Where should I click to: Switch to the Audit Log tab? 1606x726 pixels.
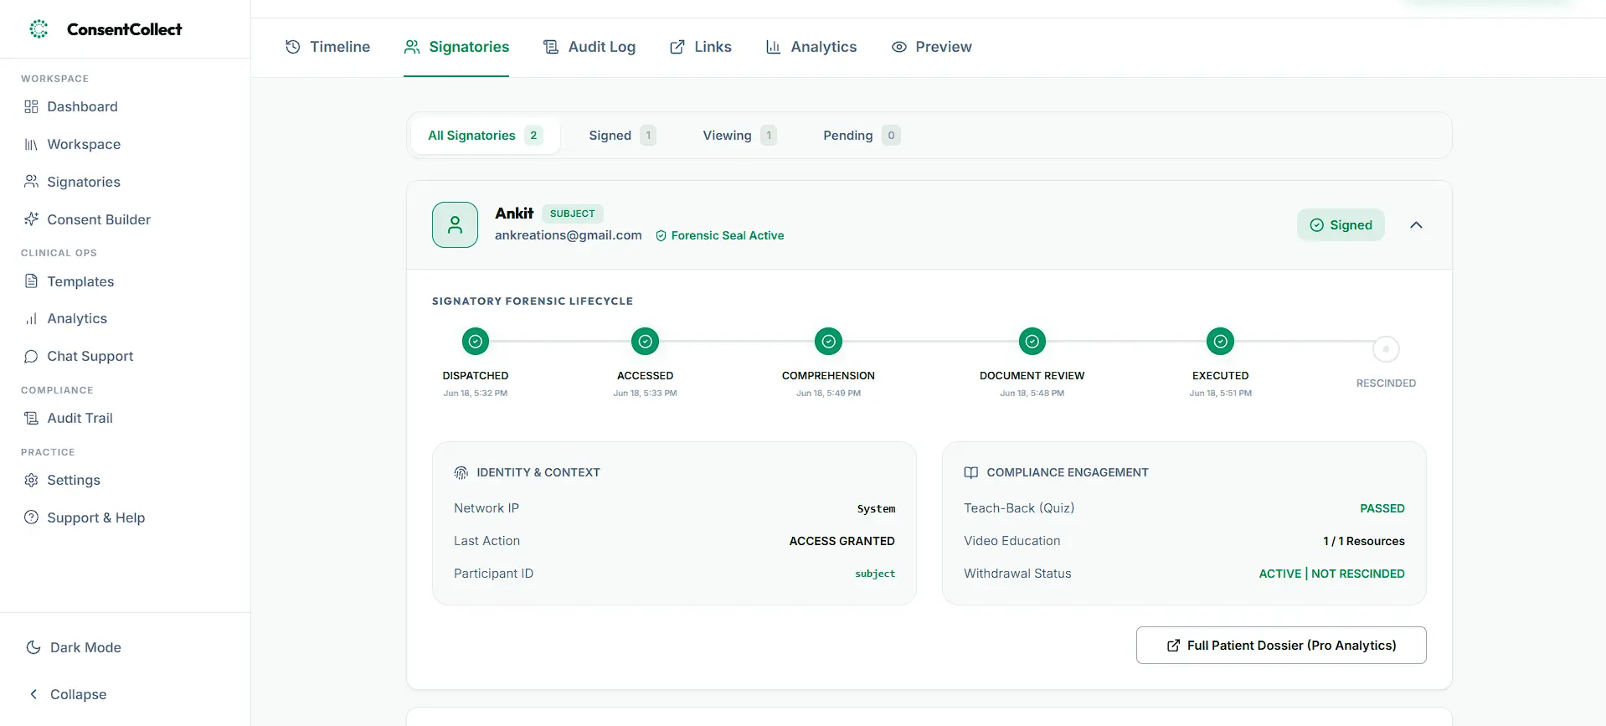589,47
